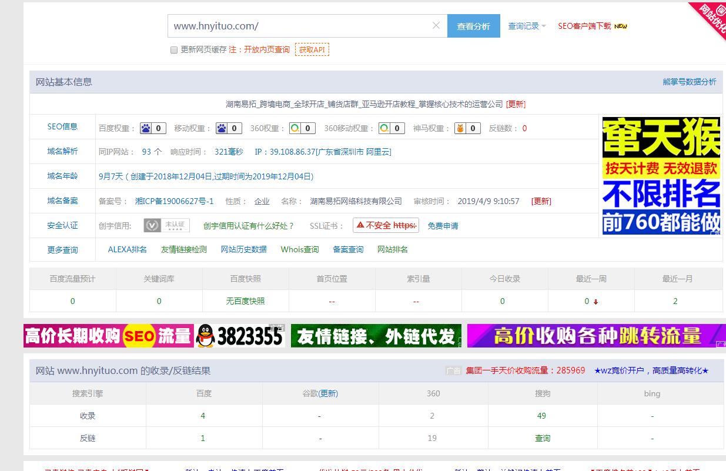Select the SEO信息 row label
Image resolution: width=726 pixels, height=471 pixels.
click(x=62, y=126)
